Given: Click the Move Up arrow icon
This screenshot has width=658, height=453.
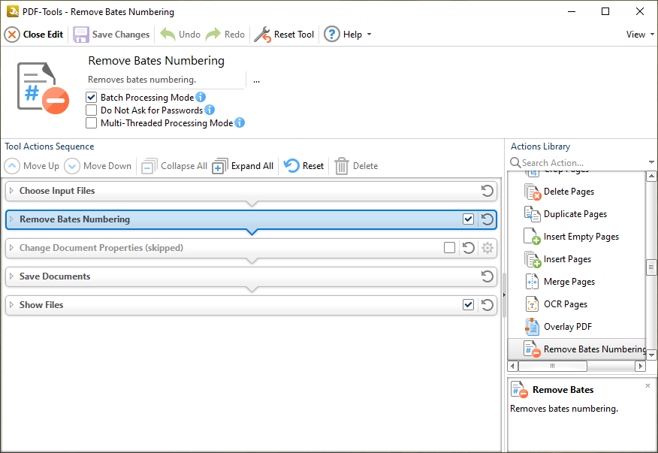Looking at the screenshot, I should 13,166.
